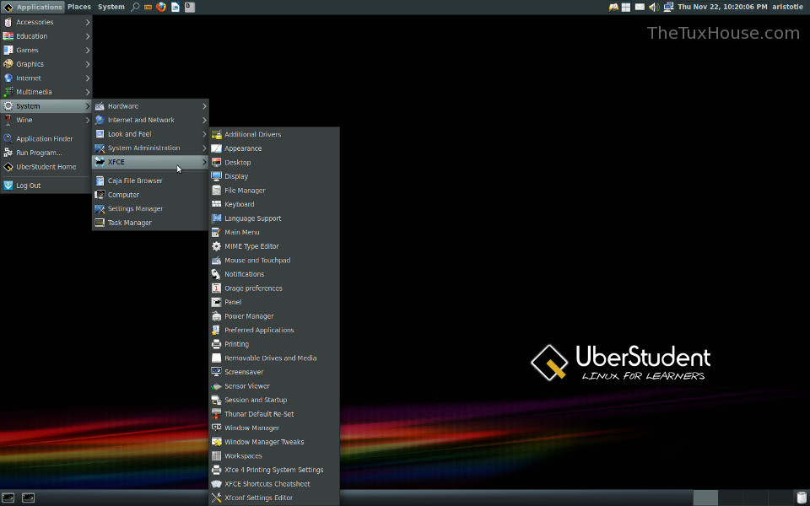810x506 pixels.
Task: Click the network connection tray icon
Action: coord(668,7)
